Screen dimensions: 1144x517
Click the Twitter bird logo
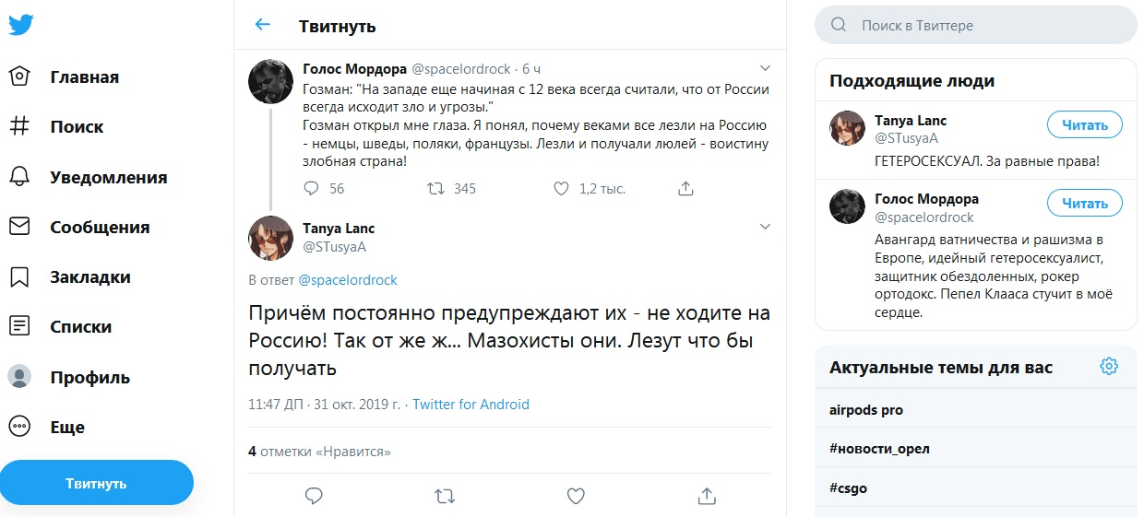tap(21, 25)
